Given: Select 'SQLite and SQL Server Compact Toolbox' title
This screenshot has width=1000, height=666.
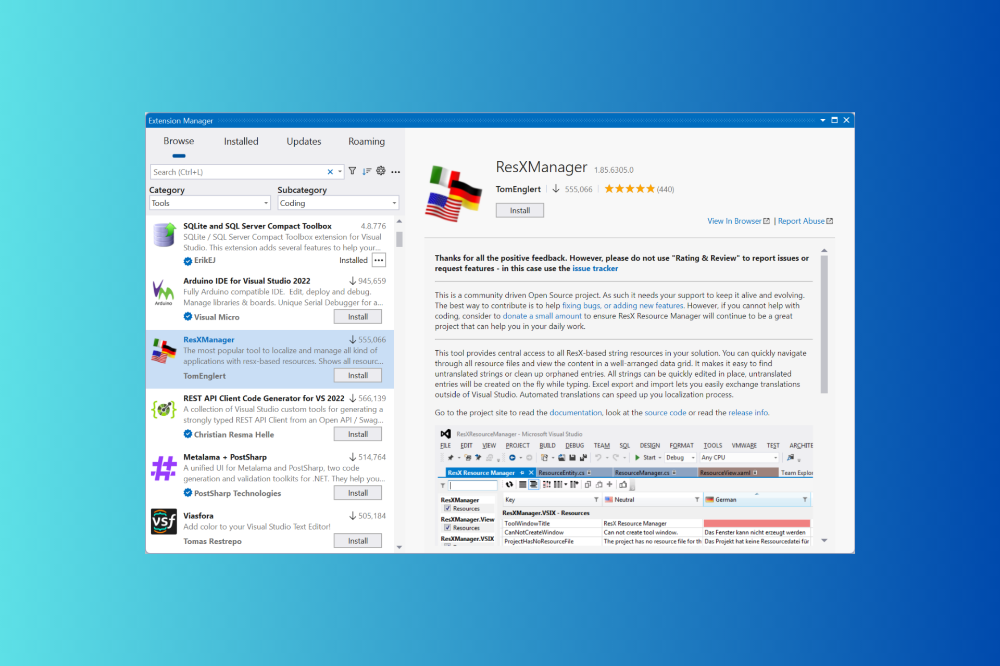Looking at the screenshot, I should [257, 226].
